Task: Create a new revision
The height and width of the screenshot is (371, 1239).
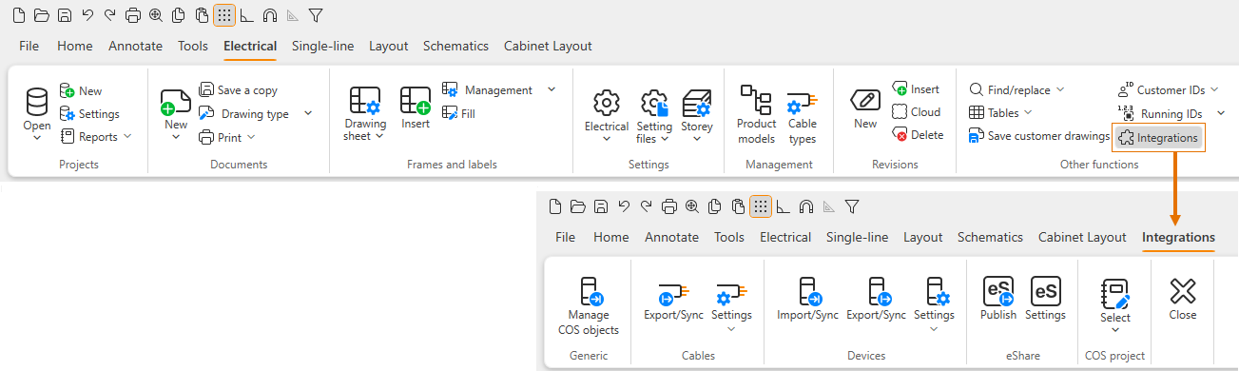Action: point(865,108)
